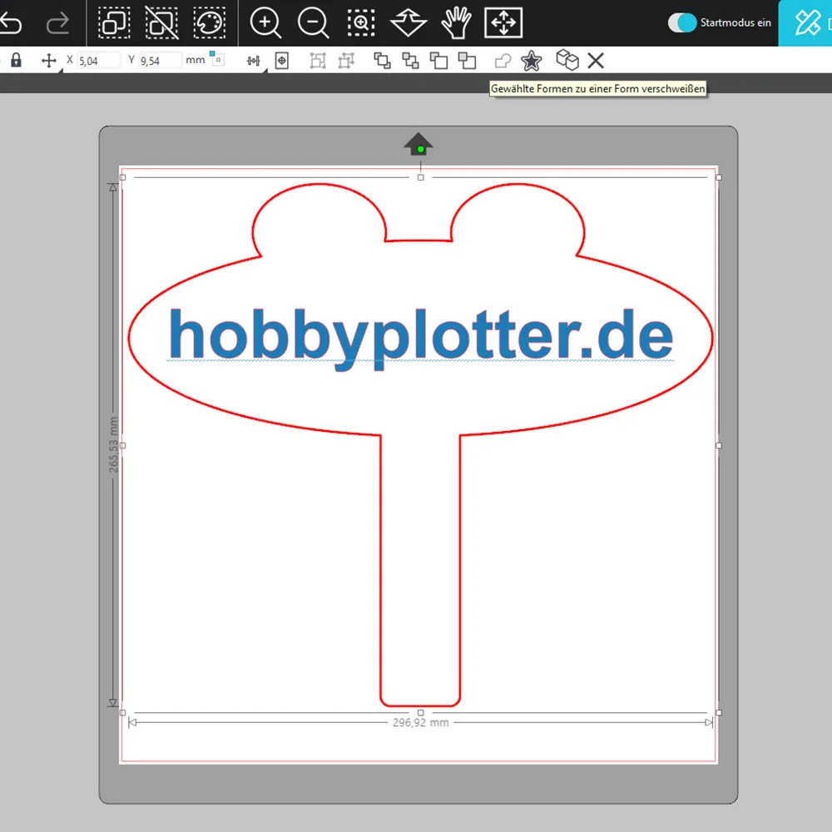The image size is (832, 832).
Task: Weld selected shapes into one shape
Action: 503,61
